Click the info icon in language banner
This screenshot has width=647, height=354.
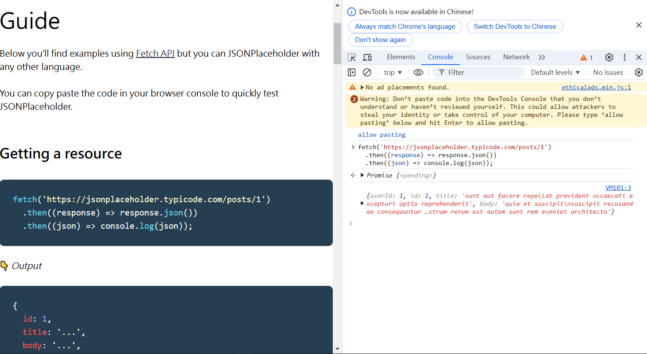click(351, 12)
